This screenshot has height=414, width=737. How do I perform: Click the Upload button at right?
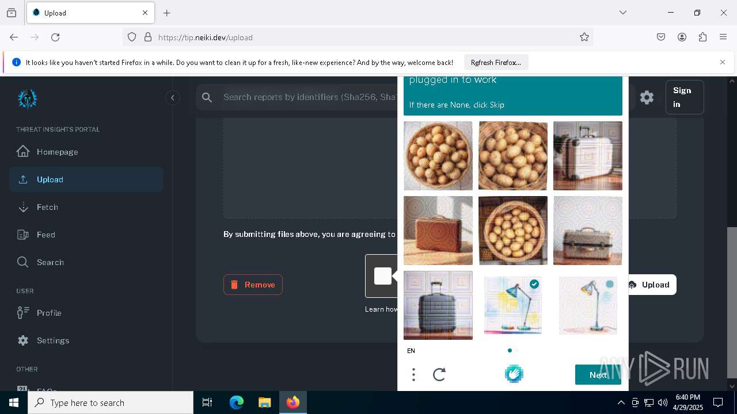tap(651, 285)
